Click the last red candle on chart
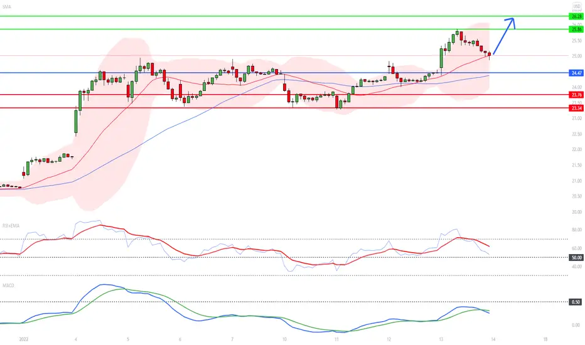 pos(489,55)
